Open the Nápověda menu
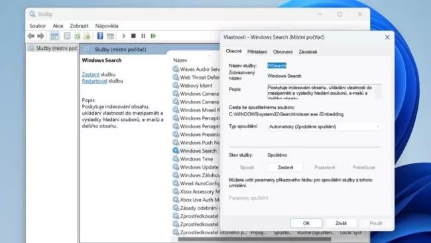 tap(107, 26)
